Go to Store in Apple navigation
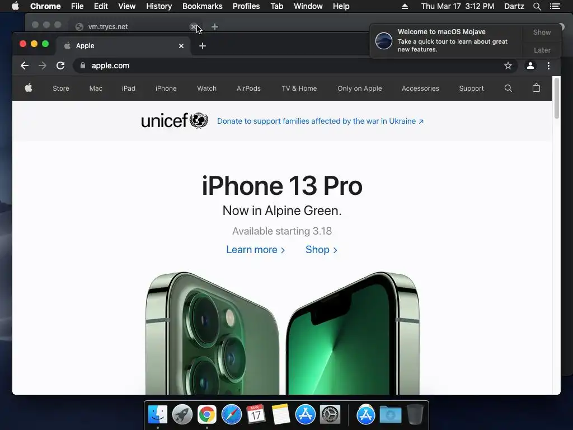Image resolution: width=573 pixels, height=430 pixels. pos(60,88)
